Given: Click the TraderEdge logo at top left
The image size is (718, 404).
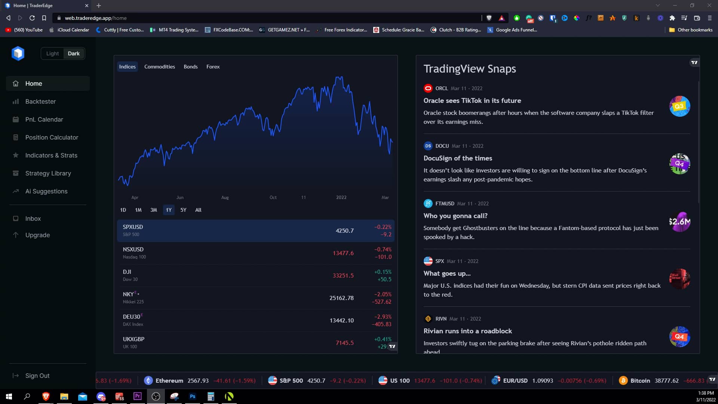Looking at the screenshot, I should (x=18, y=53).
